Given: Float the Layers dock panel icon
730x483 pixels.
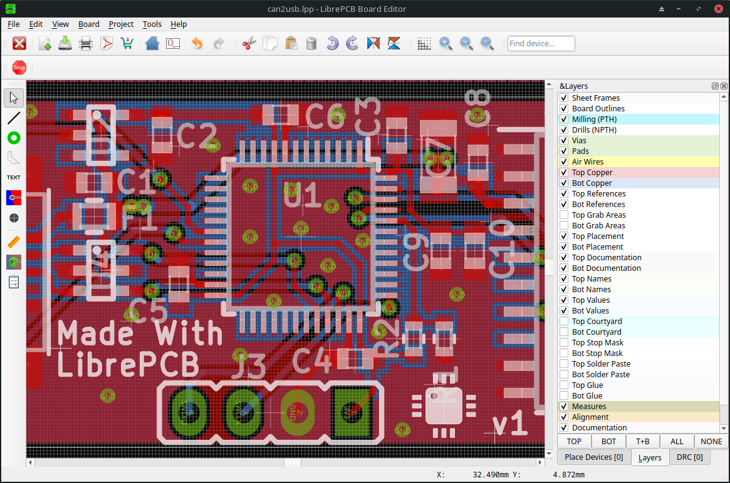Looking at the screenshot, I should (715, 86).
